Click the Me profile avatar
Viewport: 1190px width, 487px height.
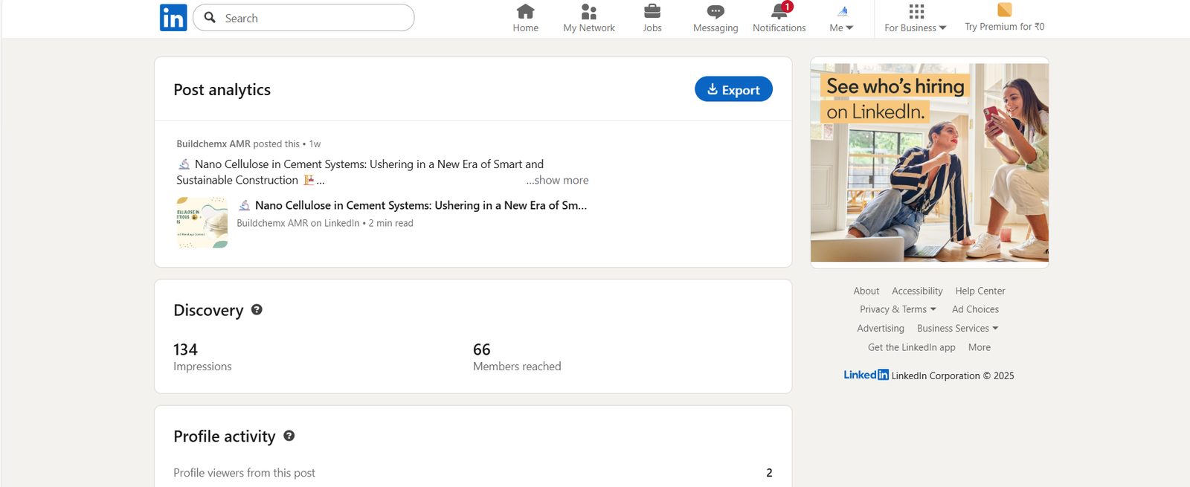(842, 11)
